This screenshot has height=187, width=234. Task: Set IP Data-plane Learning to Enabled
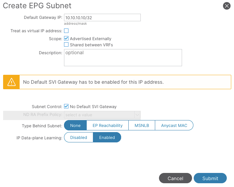pos(107,138)
